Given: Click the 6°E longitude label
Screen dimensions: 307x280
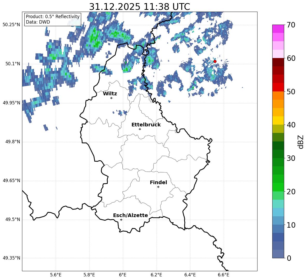Looking at the screenshot, I should point(123,275).
